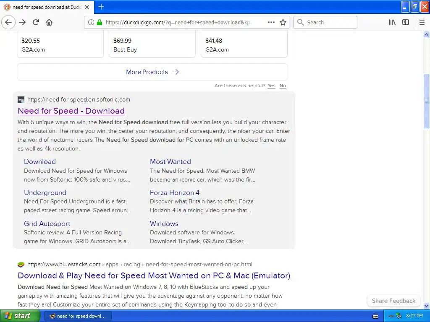Open the Share Feedback button

click(393, 301)
